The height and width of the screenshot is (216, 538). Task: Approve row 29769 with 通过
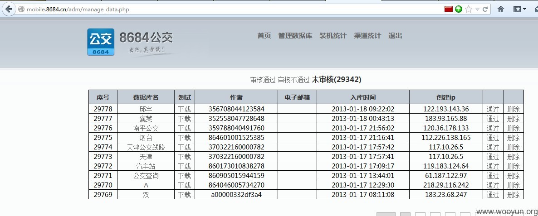click(493, 195)
